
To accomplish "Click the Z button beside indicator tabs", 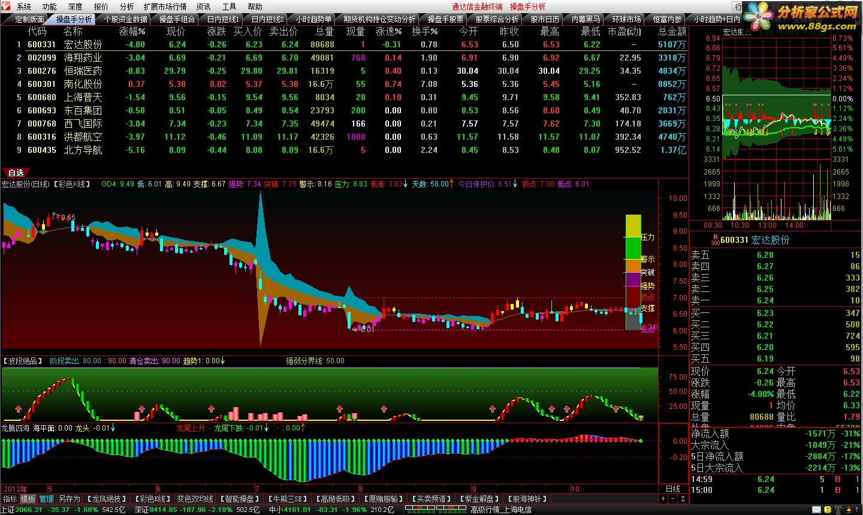I will [x=683, y=499].
